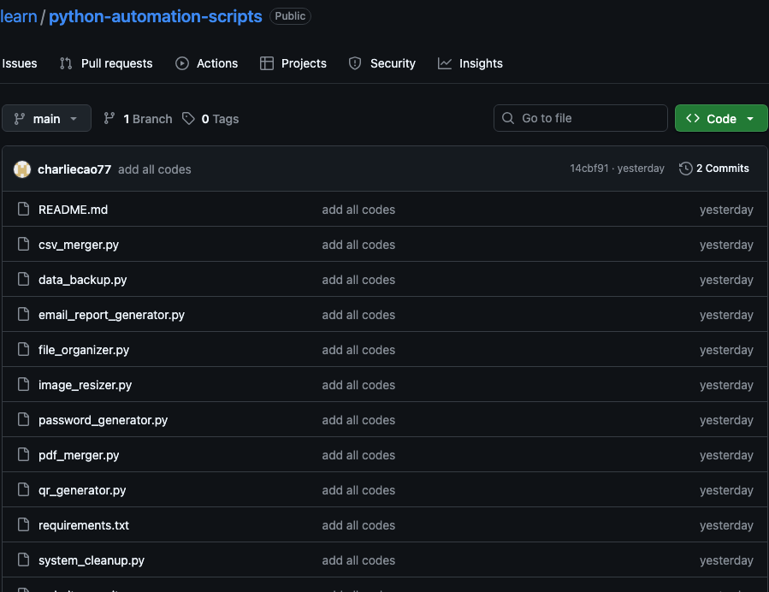The width and height of the screenshot is (769, 592).
Task: Open the main branch selector dropdown
Action: [x=46, y=118]
